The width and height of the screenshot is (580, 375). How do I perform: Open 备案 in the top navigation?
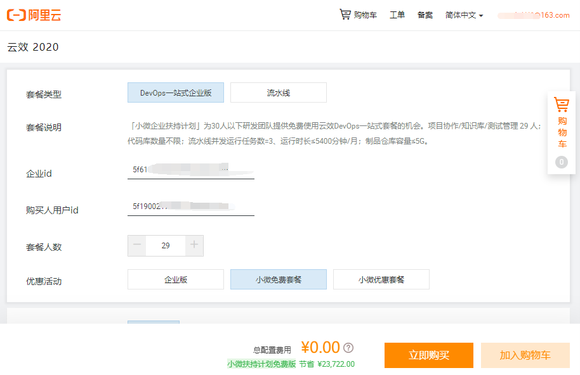tap(425, 15)
